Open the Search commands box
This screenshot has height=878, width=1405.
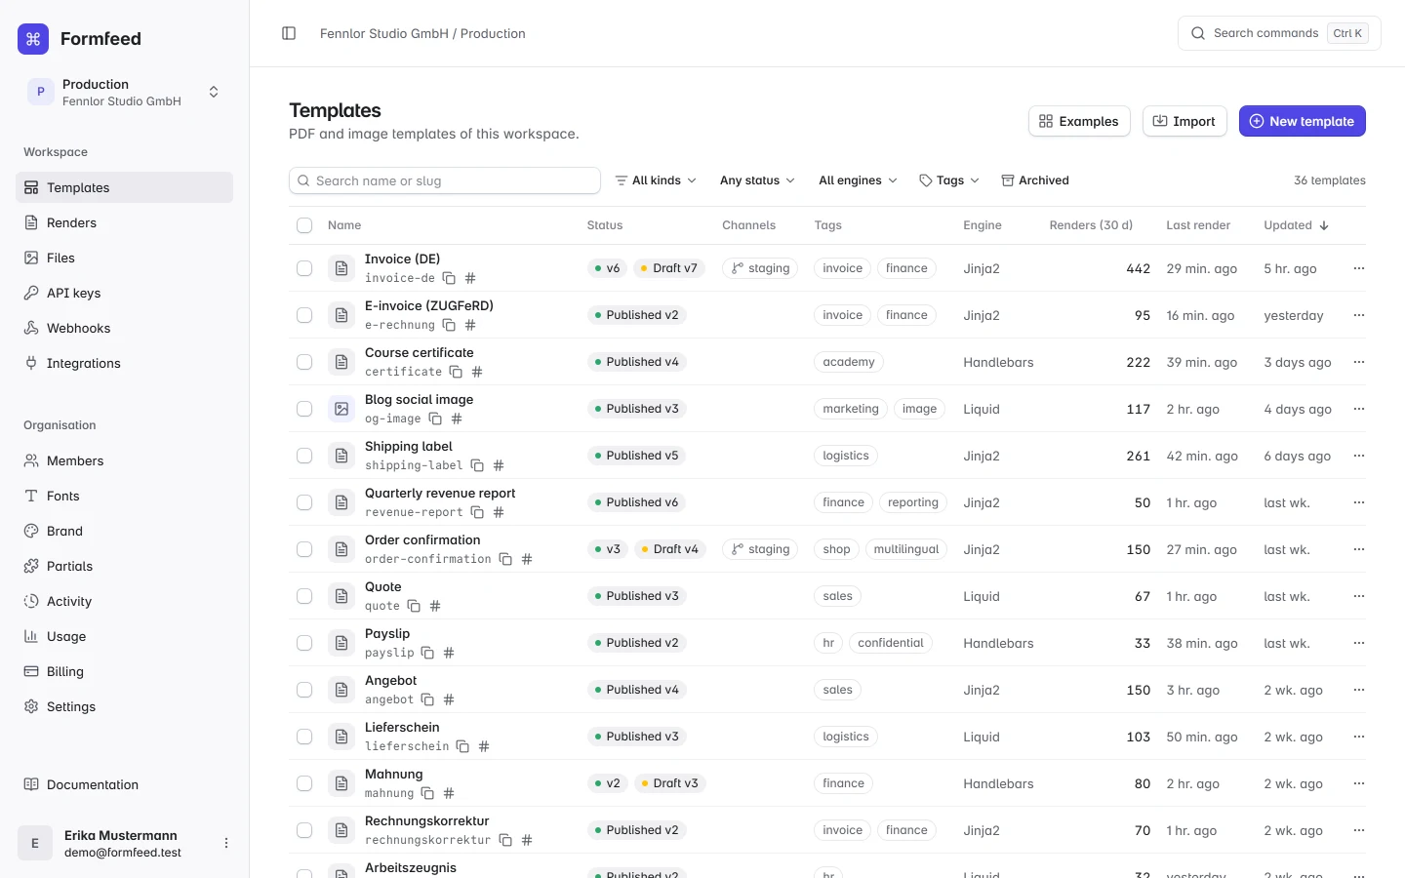pos(1279,33)
